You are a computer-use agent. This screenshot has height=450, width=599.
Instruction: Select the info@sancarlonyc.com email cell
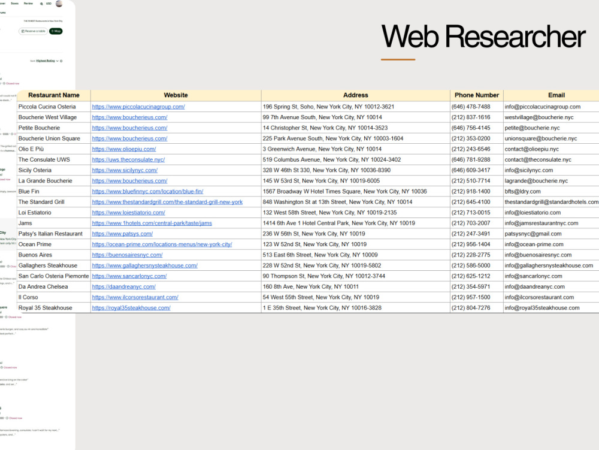(551, 276)
